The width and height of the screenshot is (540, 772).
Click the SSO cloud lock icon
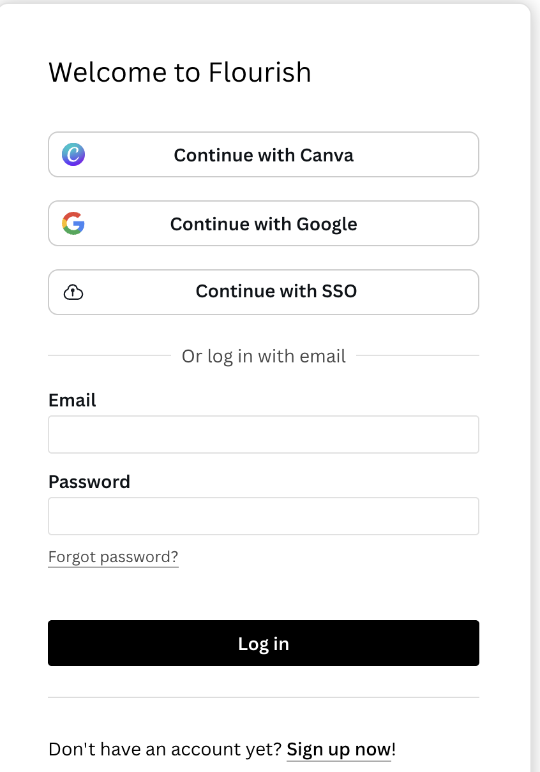[73, 292]
